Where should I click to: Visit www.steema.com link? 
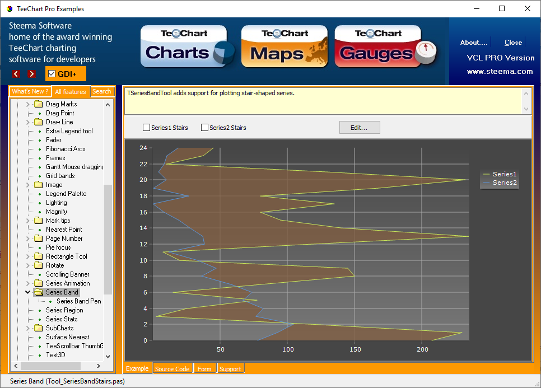(x=500, y=72)
